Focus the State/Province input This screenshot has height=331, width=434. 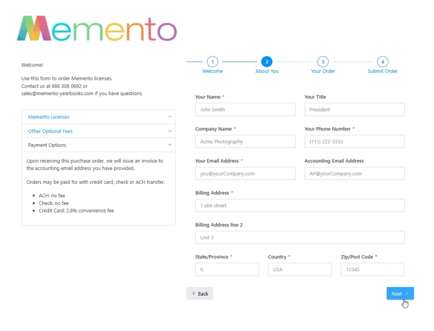point(227,270)
